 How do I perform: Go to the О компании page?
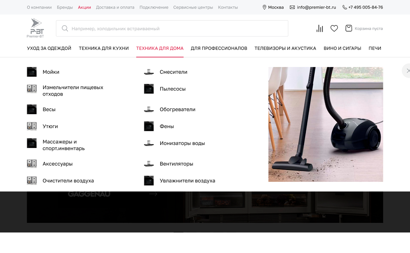click(x=39, y=7)
